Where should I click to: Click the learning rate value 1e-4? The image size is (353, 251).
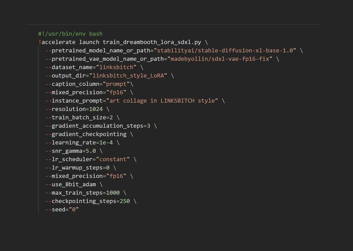click(104, 143)
